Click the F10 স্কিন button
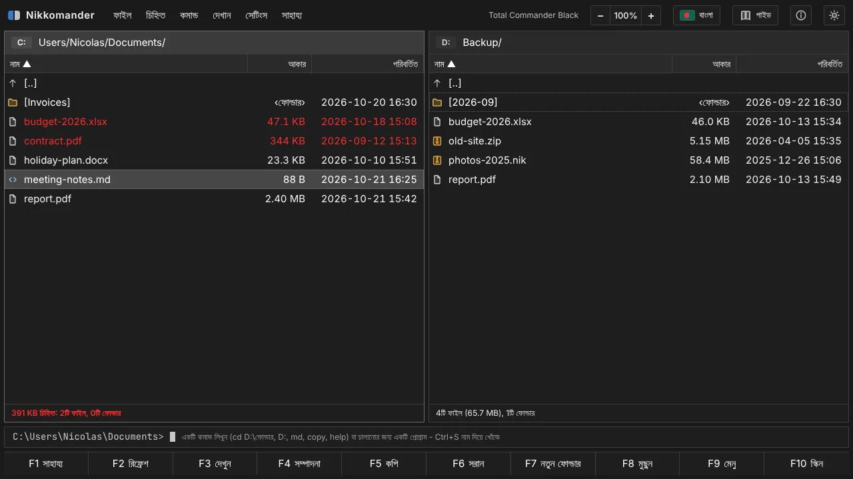 tap(806, 464)
